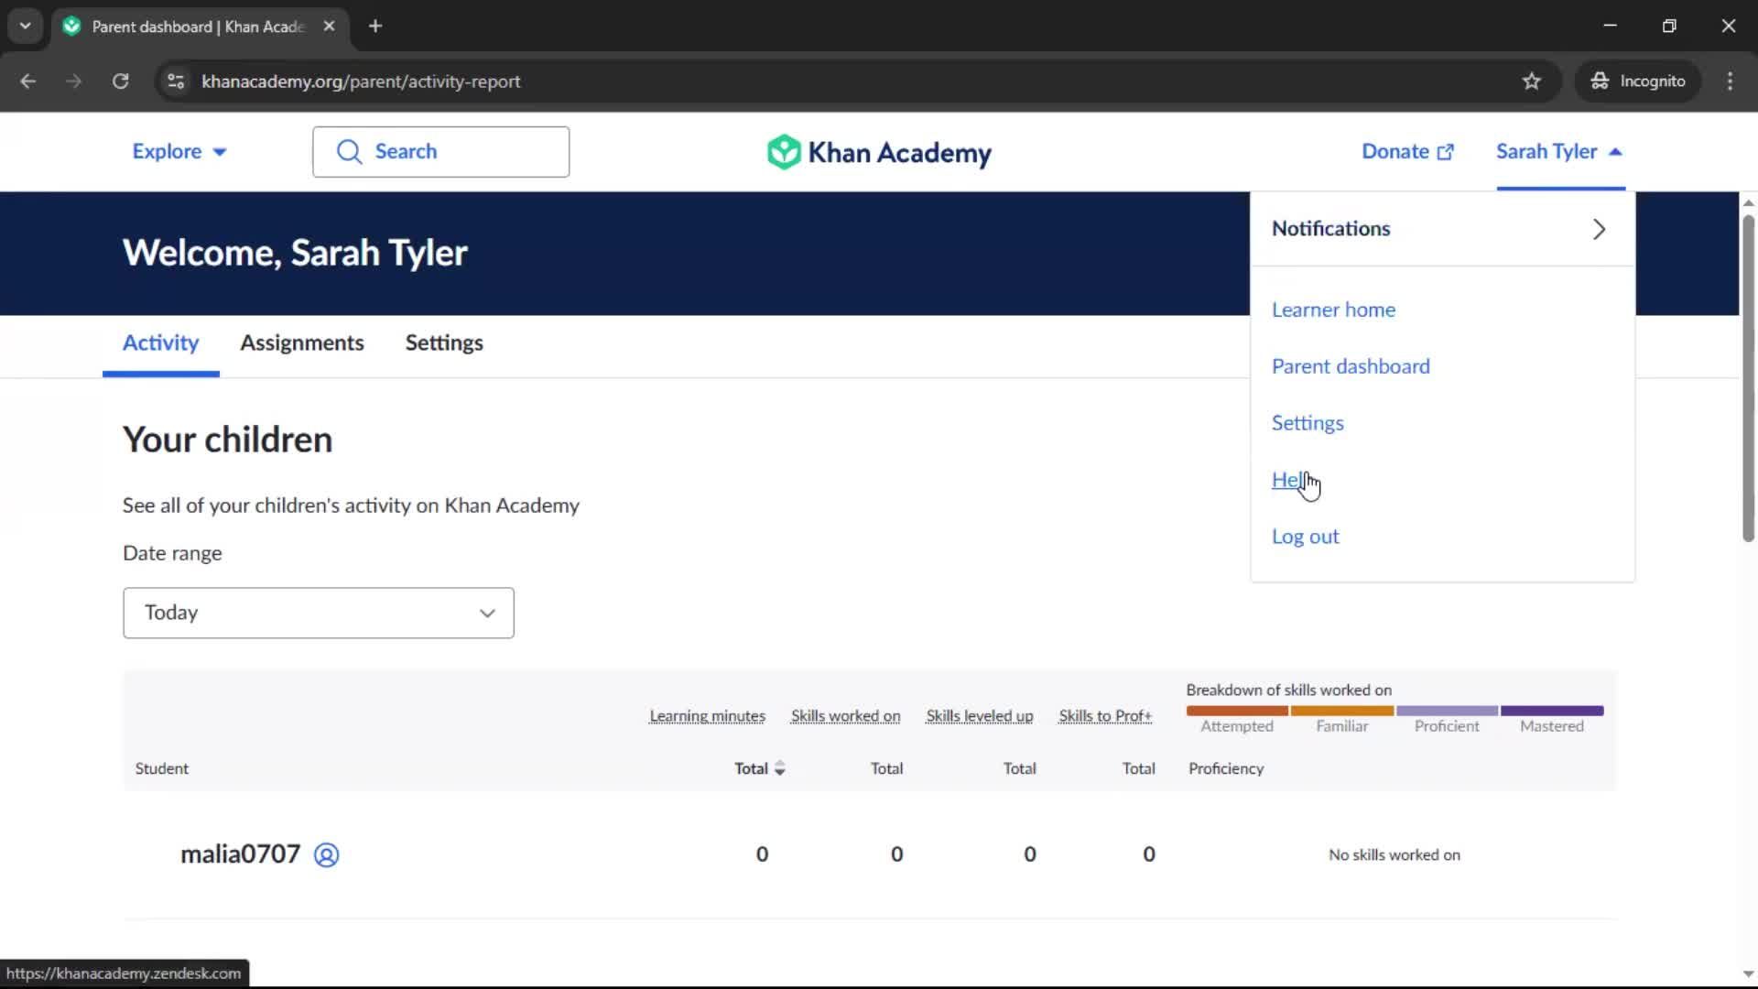Expand the Explore menu
Viewport: 1758px width, 989px height.
click(x=179, y=152)
